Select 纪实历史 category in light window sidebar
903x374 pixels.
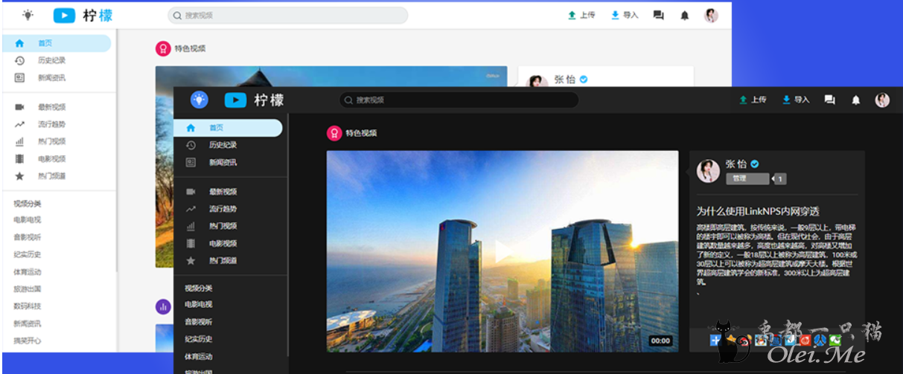point(28,254)
